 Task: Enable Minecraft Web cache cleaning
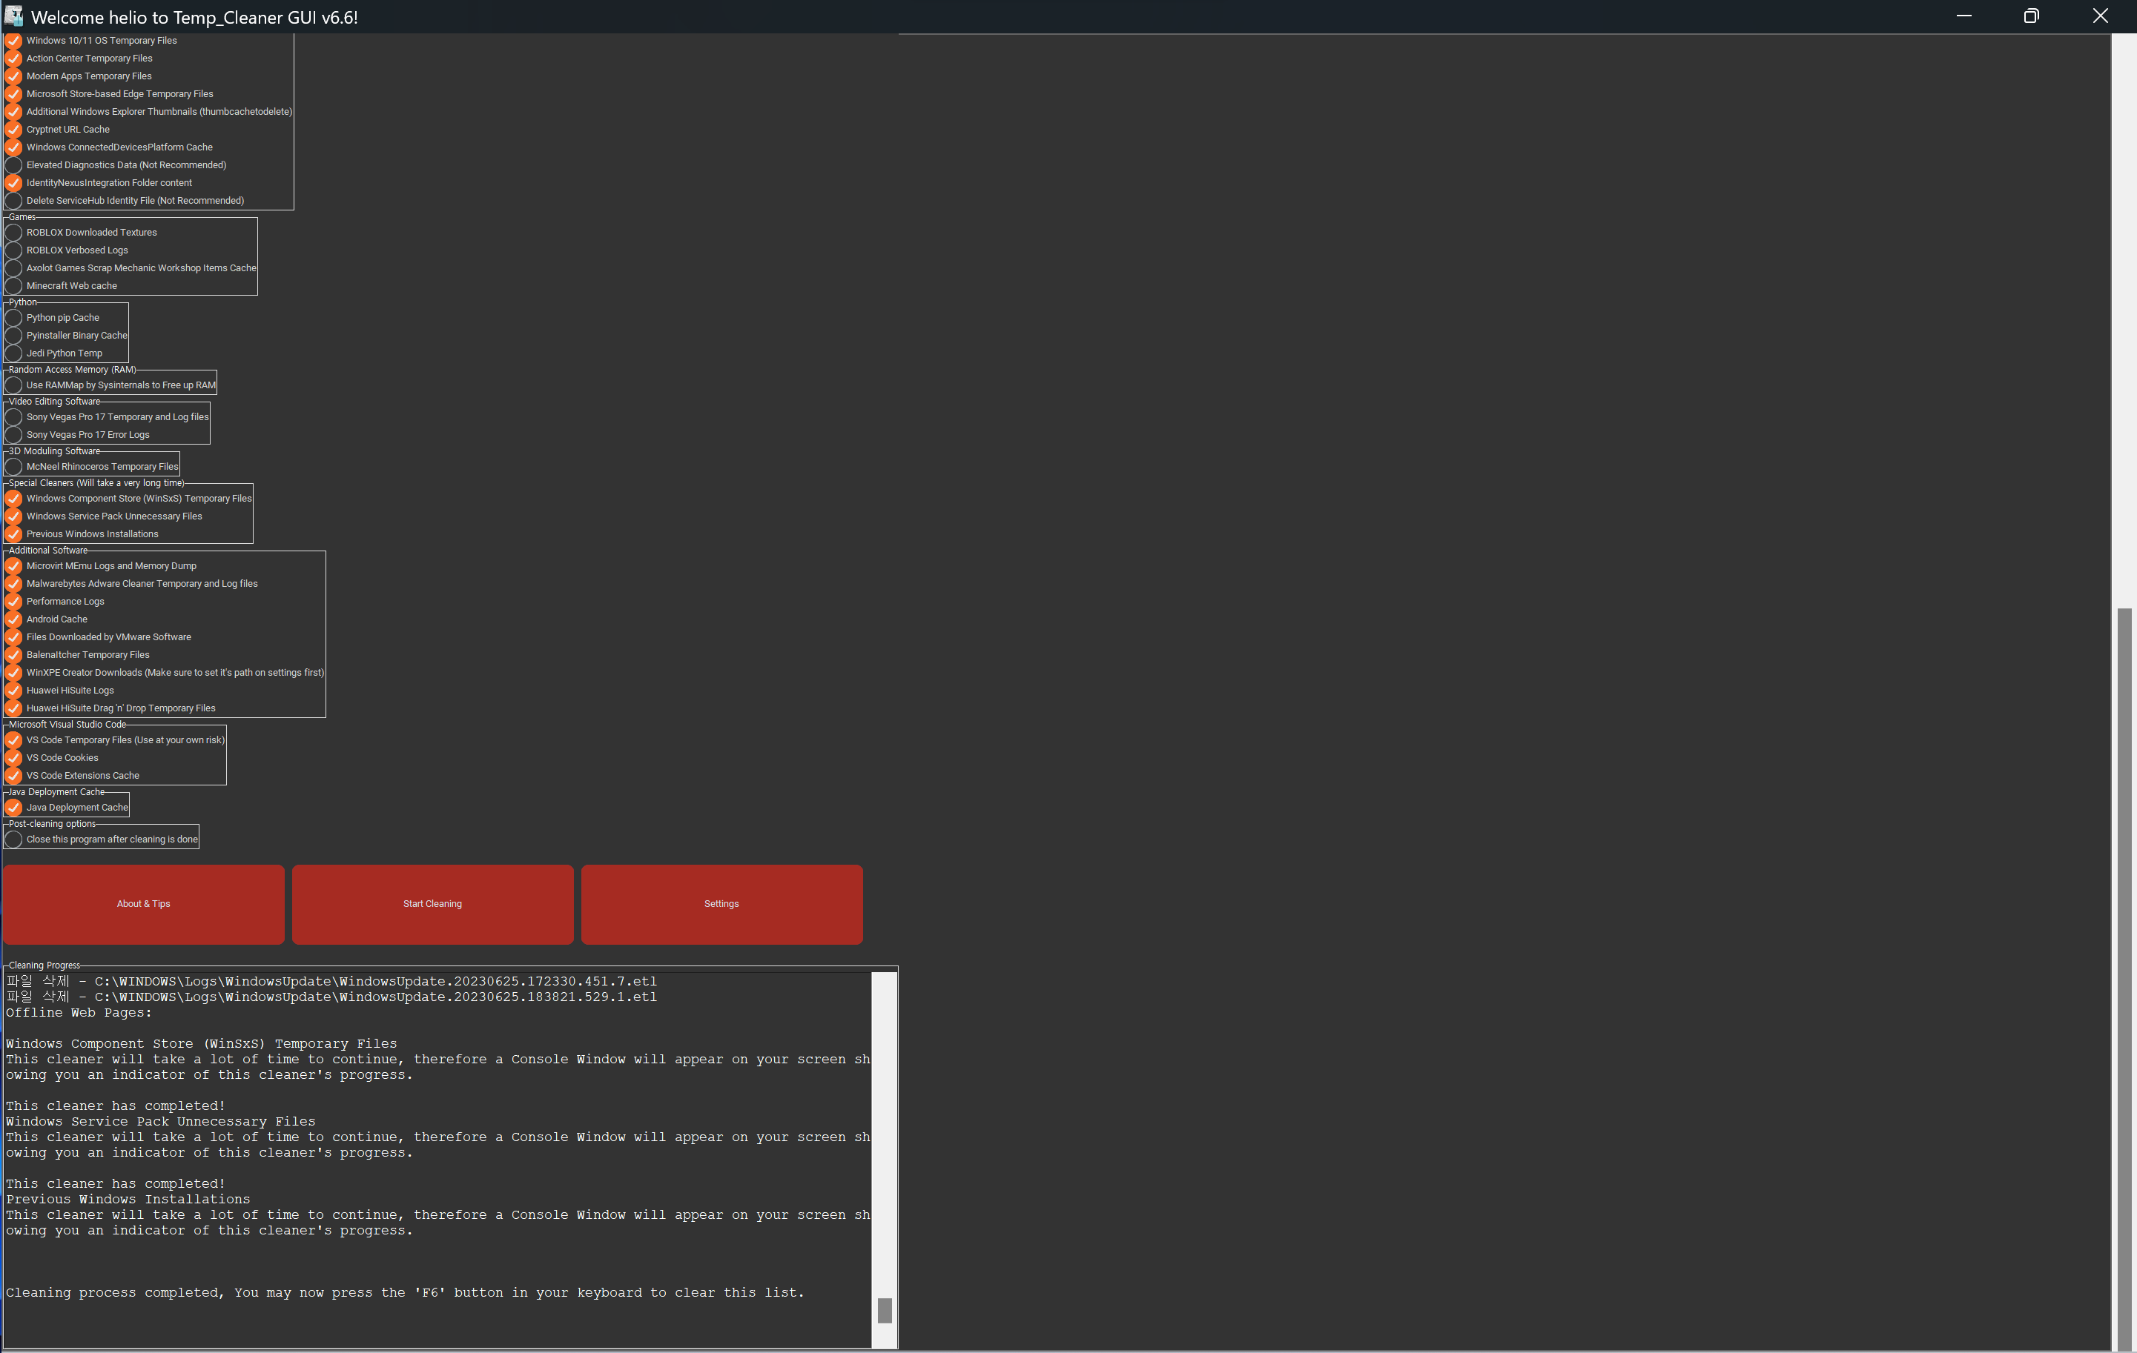click(x=14, y=285)
